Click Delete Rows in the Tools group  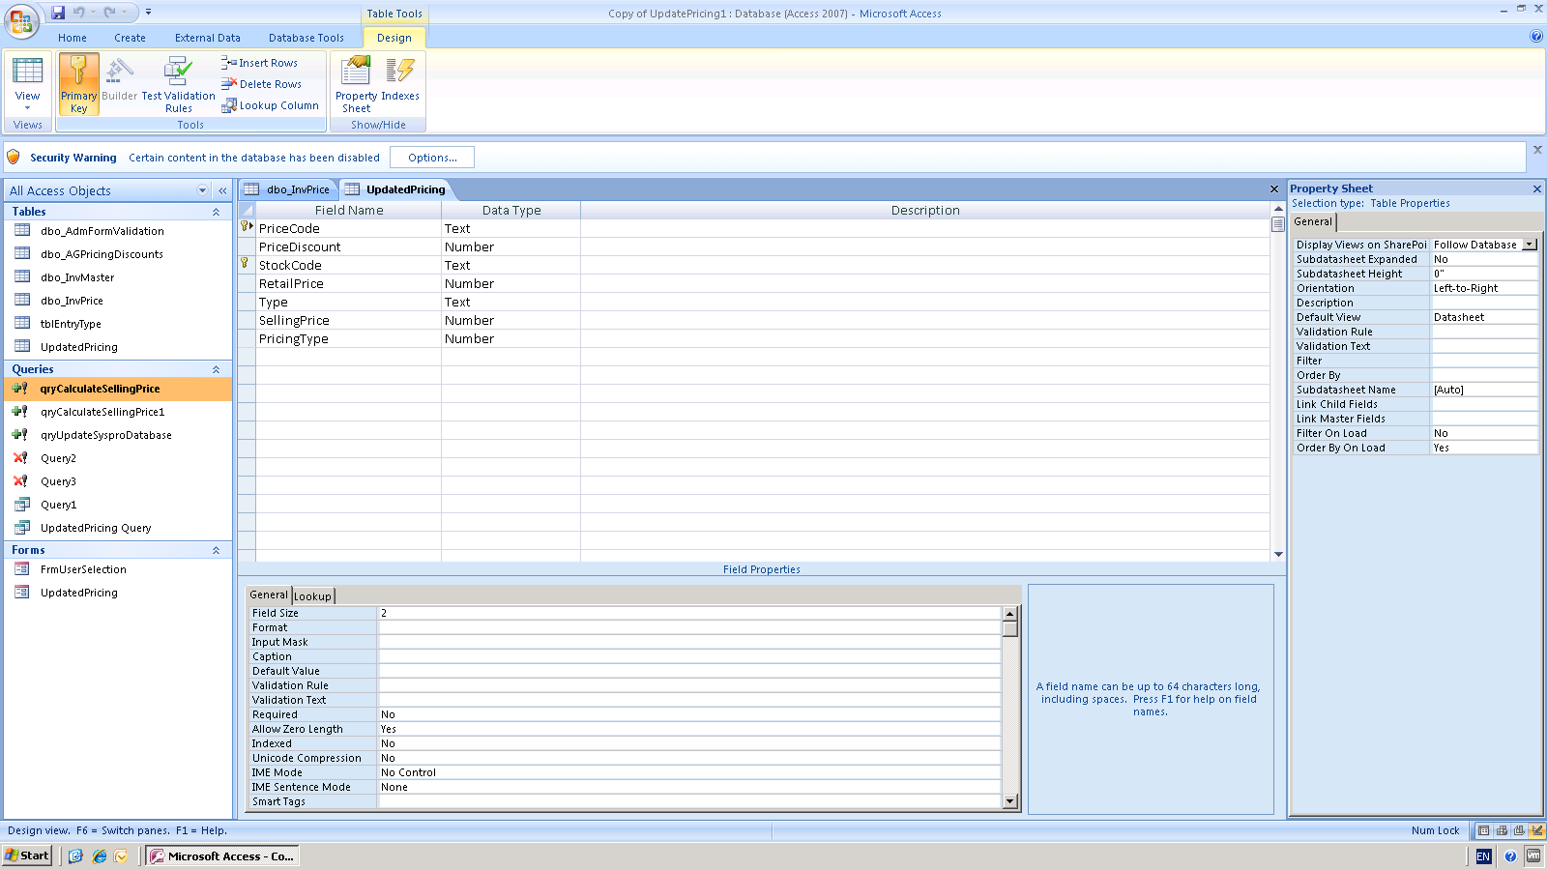click(x=261, y=84)
